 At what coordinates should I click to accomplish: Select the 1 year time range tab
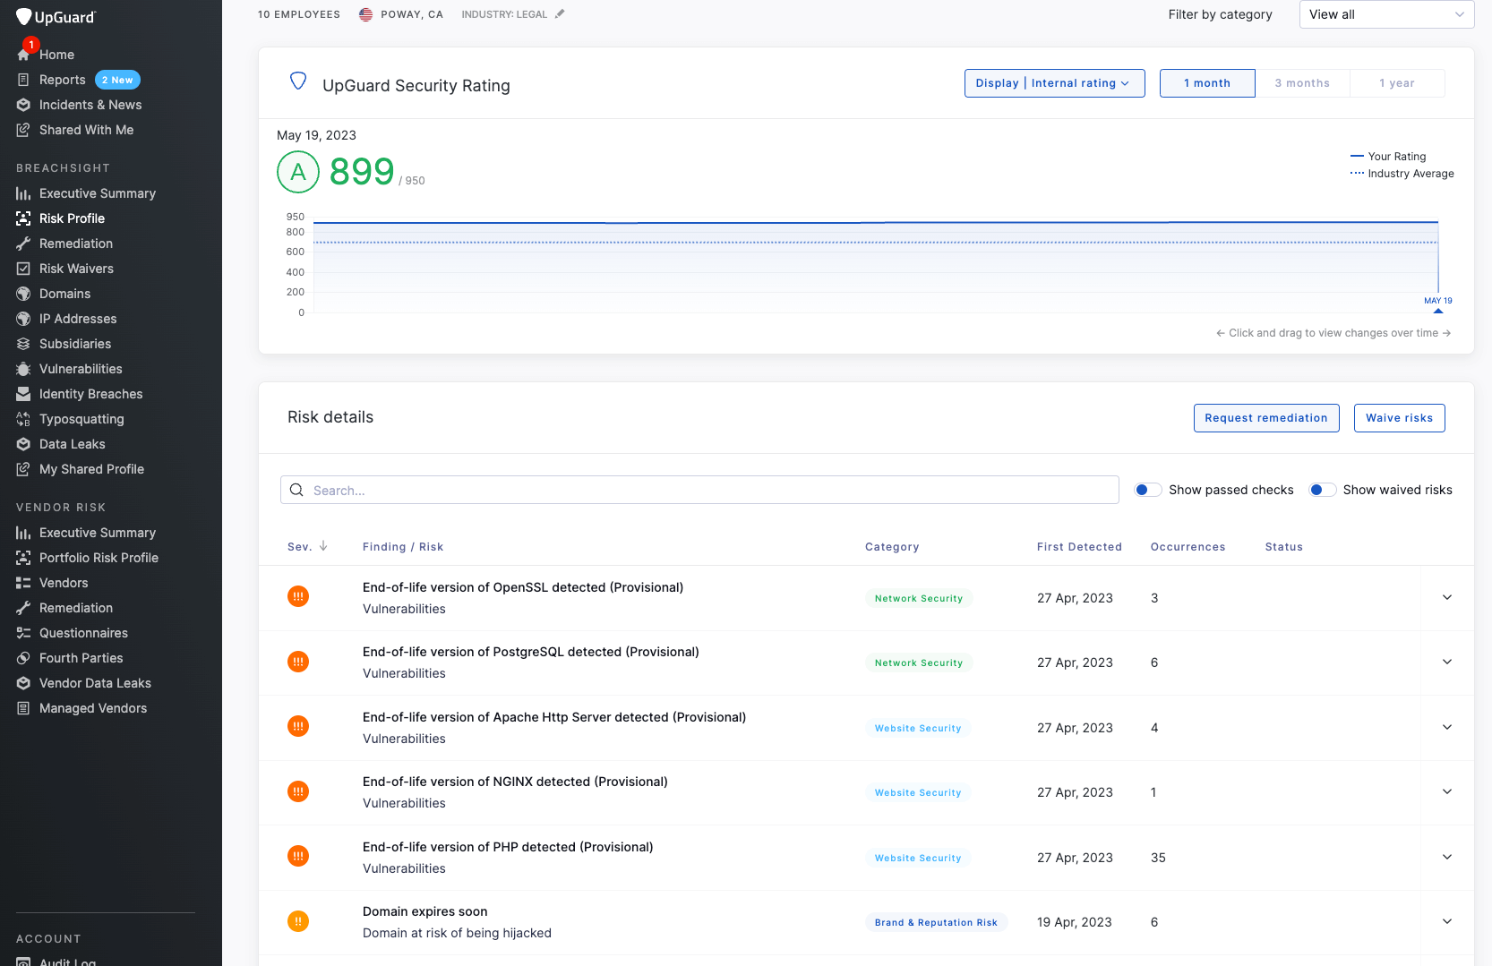1397,83
